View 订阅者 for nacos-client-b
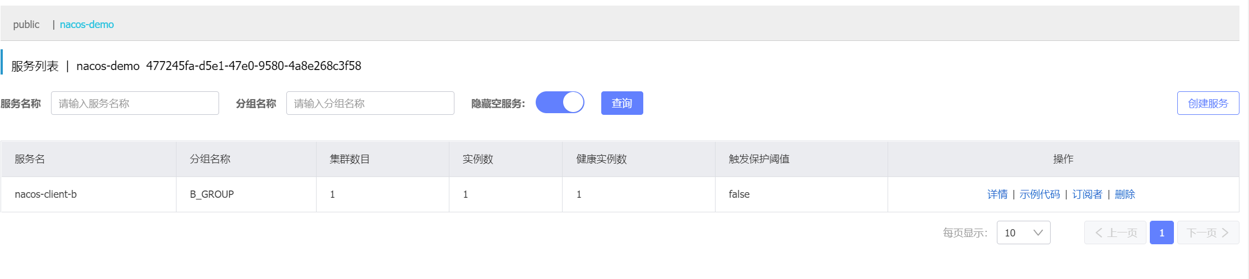This screenshot has height=279, width=1249. coord(1087,194)
